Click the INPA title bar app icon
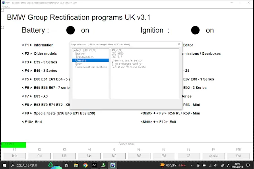This screenshot has width=254, height=169. point(3,3)
